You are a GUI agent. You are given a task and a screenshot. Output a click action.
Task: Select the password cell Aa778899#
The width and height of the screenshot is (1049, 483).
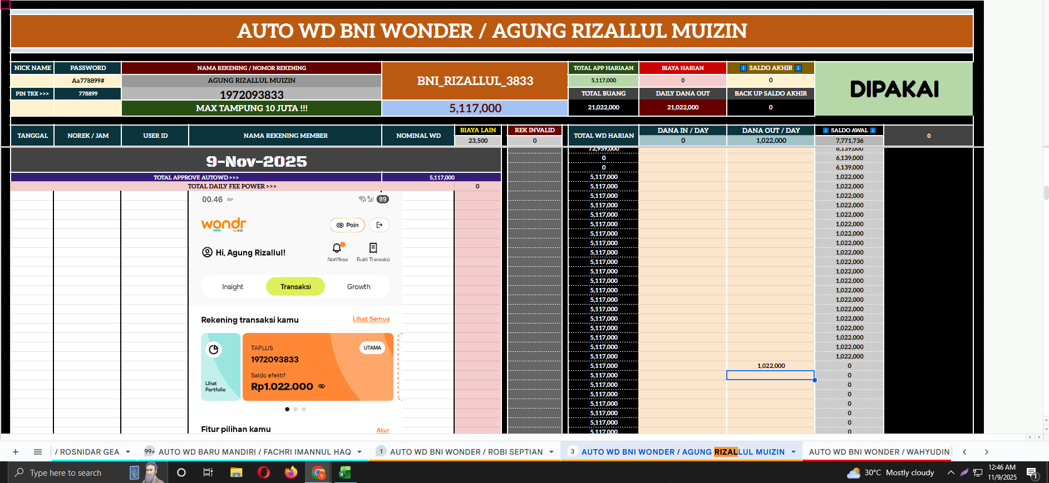[88, 81]
